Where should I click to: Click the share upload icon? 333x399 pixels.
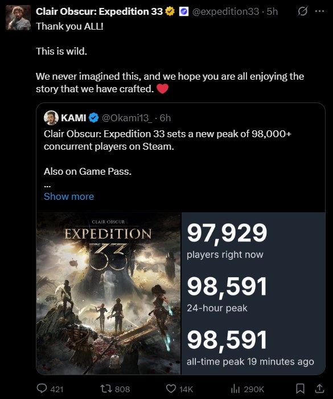point(319,388)
